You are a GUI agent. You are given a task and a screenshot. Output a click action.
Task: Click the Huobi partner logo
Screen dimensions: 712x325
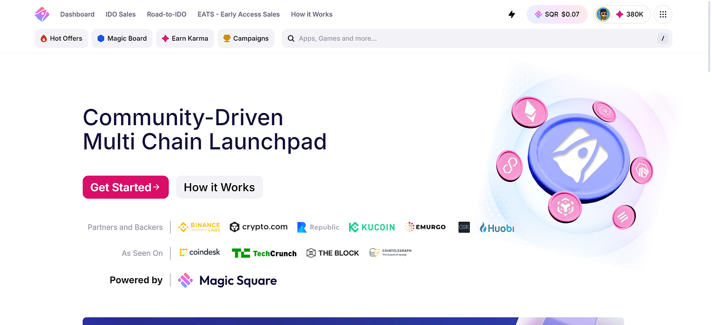497,228
